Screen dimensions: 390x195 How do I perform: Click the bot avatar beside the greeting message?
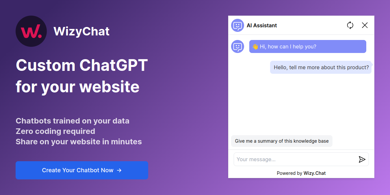click(238, 46)
